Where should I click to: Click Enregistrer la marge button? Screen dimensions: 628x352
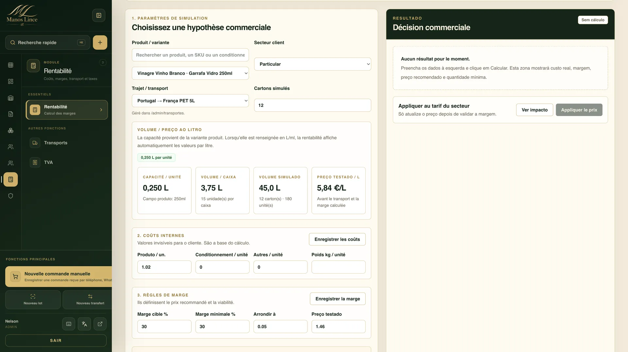pos(338,299)
